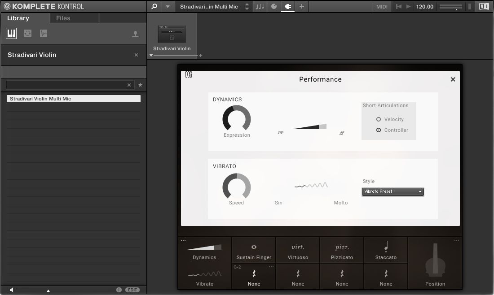Image resolution: width=494 pixels, height=295 pixels.
Task: Select the Instruments keyboard icon in the Library
Action: (x=11, y=33)
